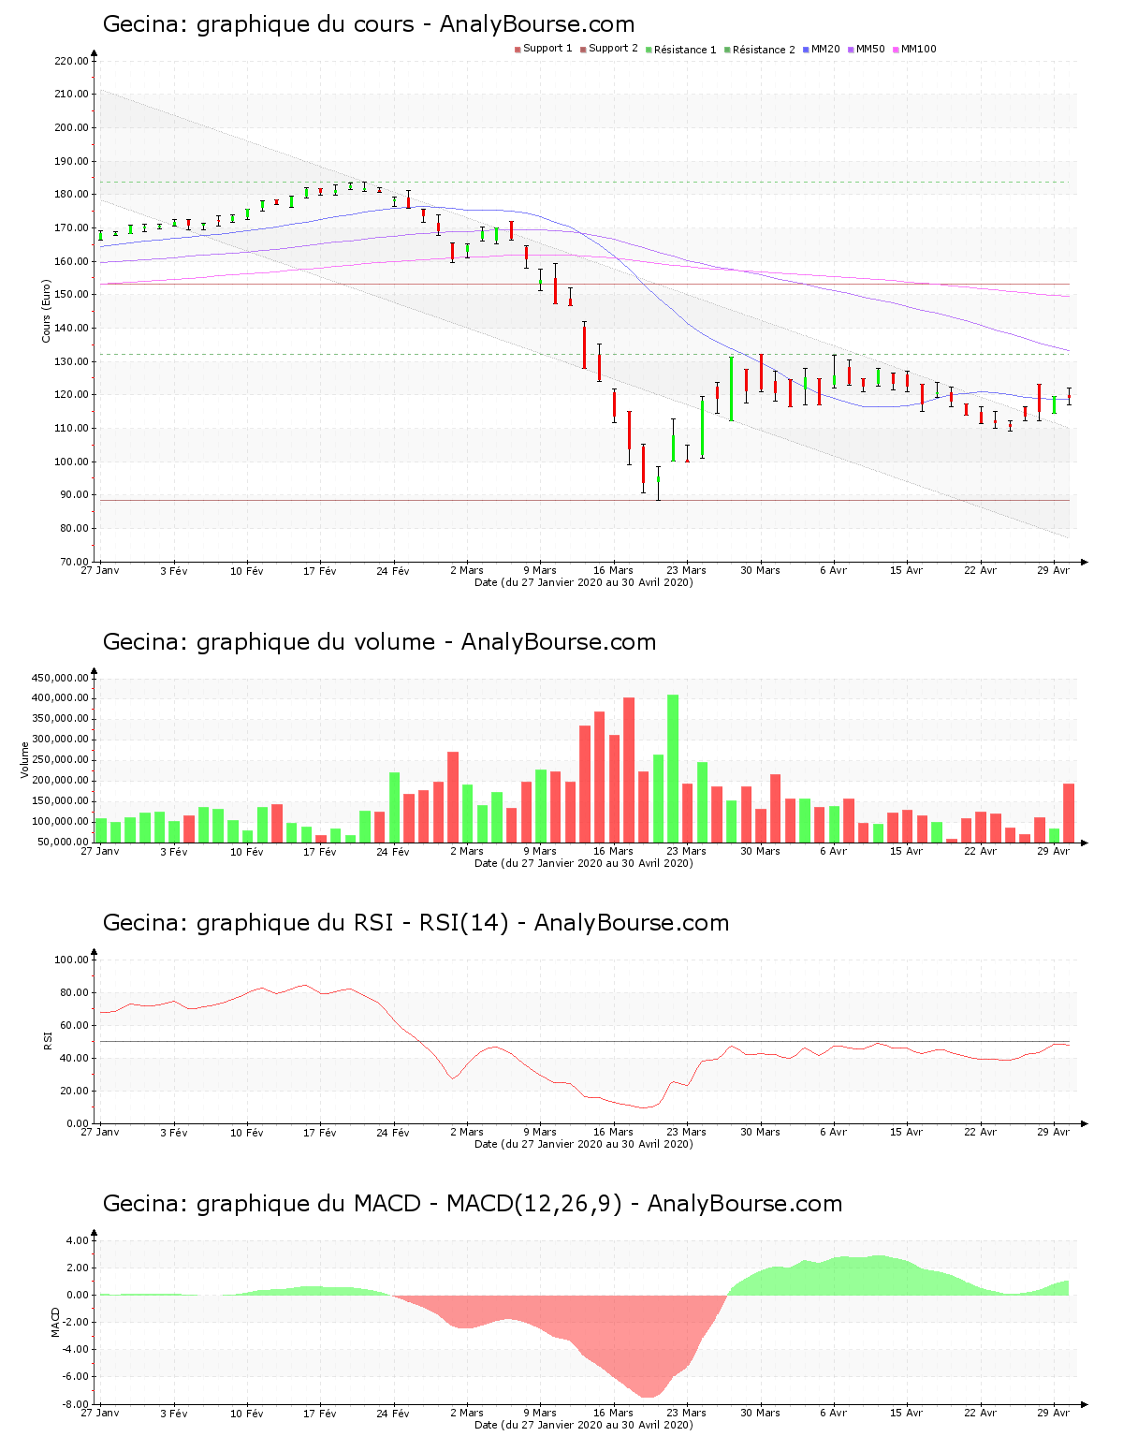The image size is (1123, 1451).
Task: Click "10 Fév" on the volume chart axis
Action: point(247,852)
